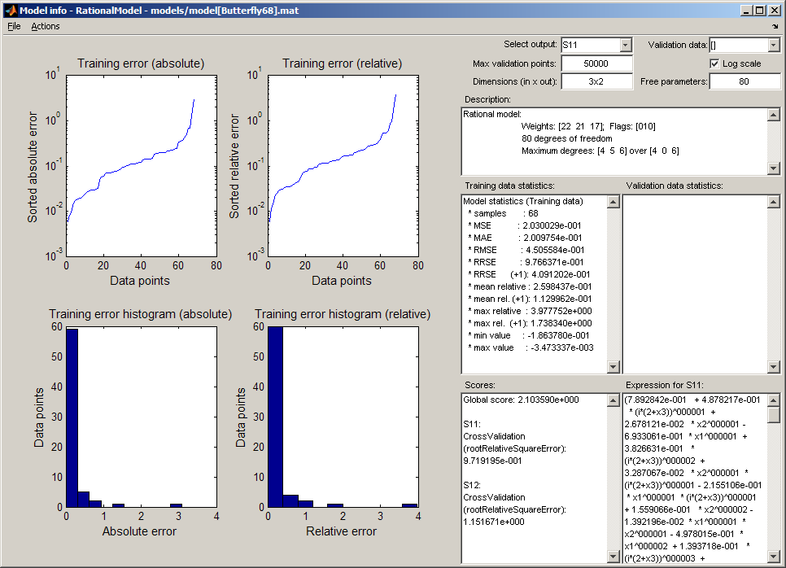Minimize the Model info window
Viewport: 786px width, 568px height.
tap(746, 10)
